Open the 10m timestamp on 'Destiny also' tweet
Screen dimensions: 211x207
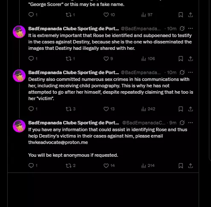pyautogui.click(x=171, y=72)
